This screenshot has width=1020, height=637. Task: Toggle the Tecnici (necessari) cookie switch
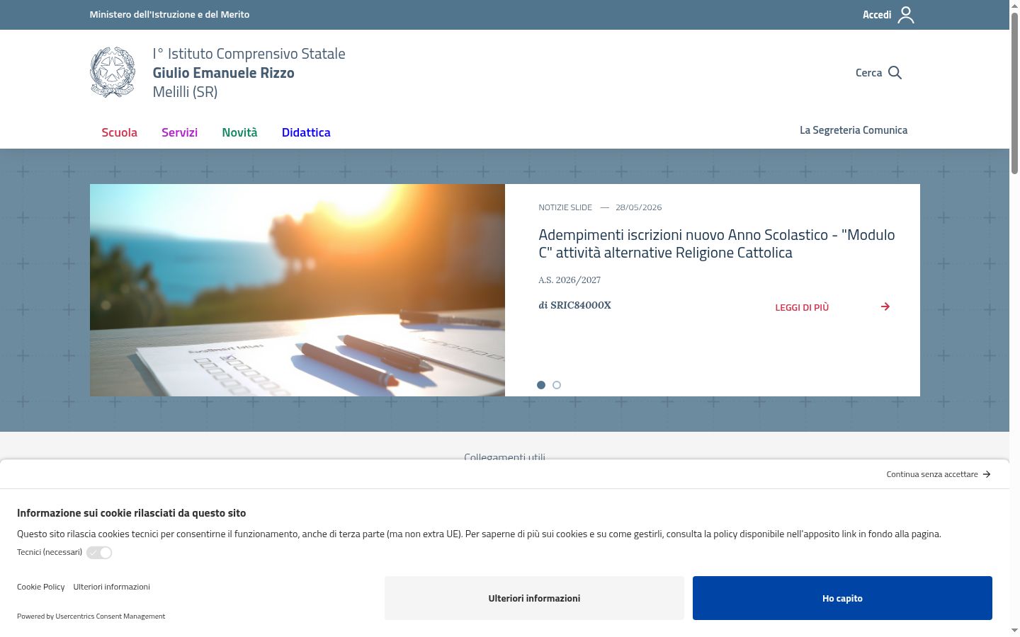99,553
